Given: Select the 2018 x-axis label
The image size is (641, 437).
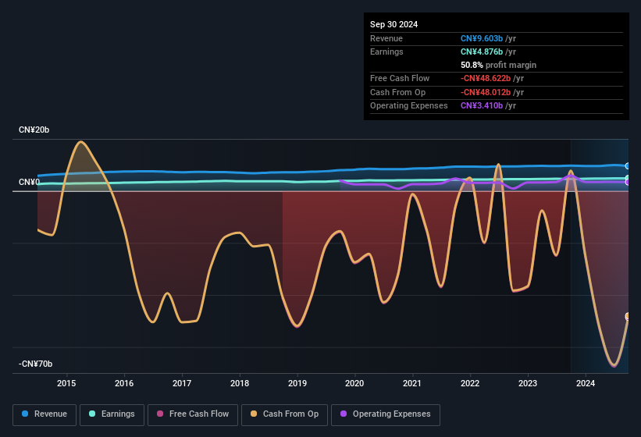Looking at the screenshot, I should coord(240,383).
